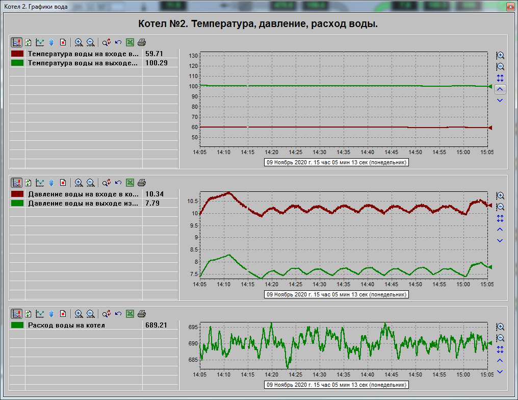Toggle the cursor mode icon in pressure chart toolbar
The width and height of the screenshot is (518, 400).
click(16, 183)
